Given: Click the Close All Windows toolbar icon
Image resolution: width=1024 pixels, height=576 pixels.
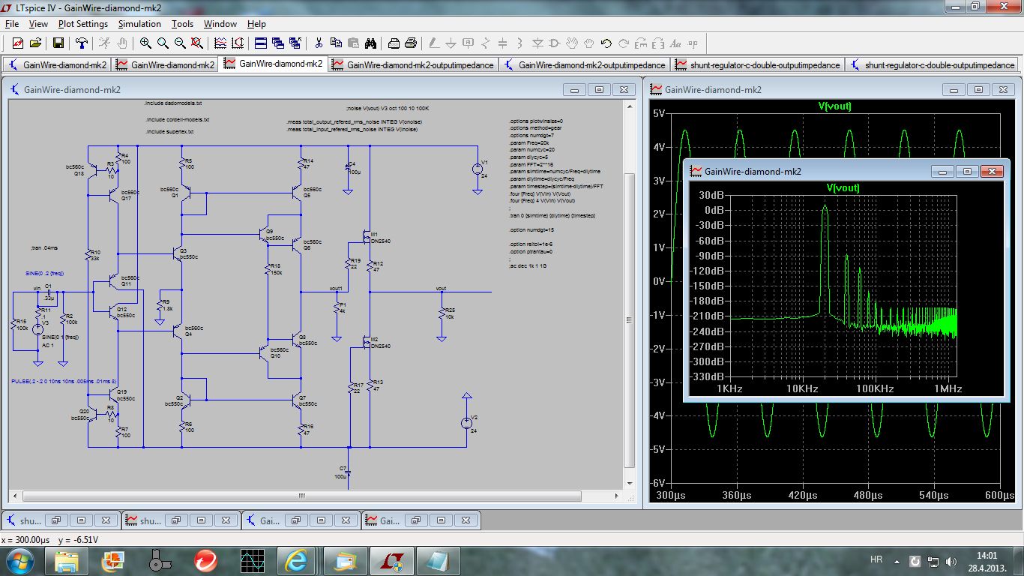Looking at the screenshot, I should pyautogui.click(x=295, y=43).
